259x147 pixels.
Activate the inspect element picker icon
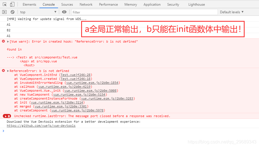pyautogui.click(x=5, y=5)
